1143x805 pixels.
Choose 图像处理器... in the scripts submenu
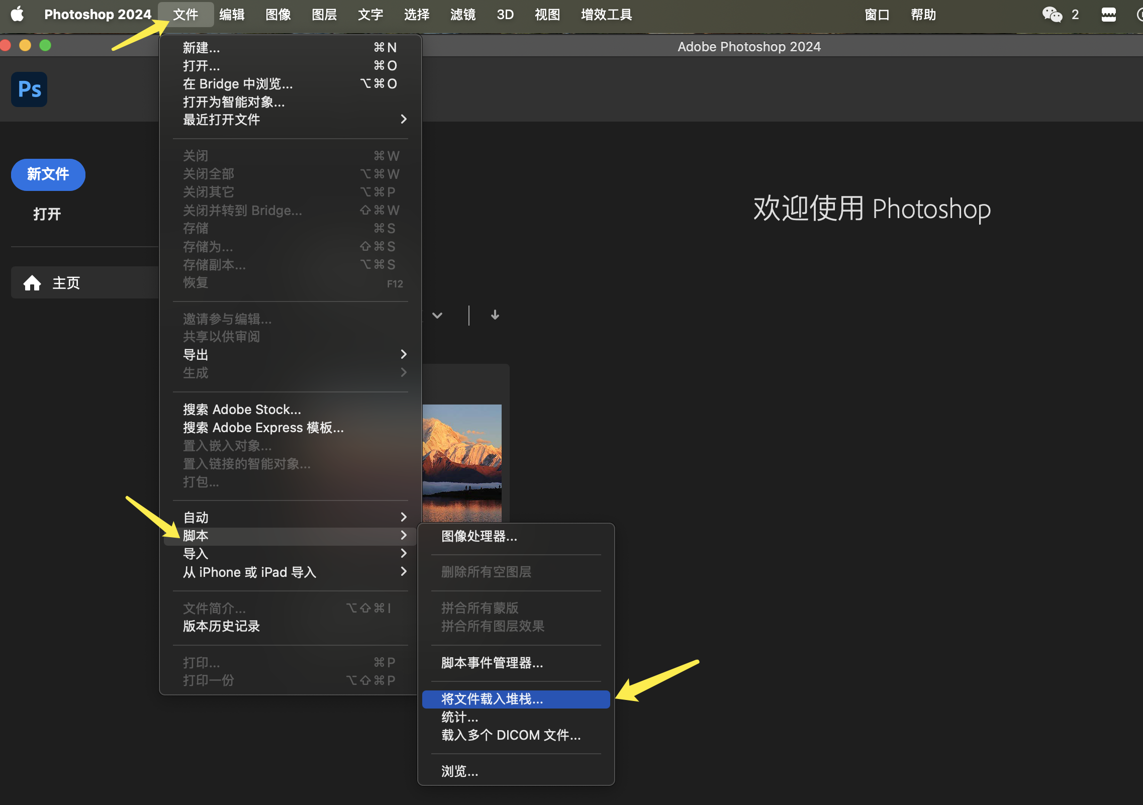pyautogui.click(x=516, y=537)
